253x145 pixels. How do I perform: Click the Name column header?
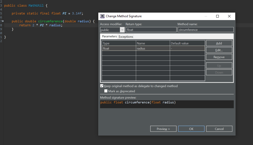point(153,43)
